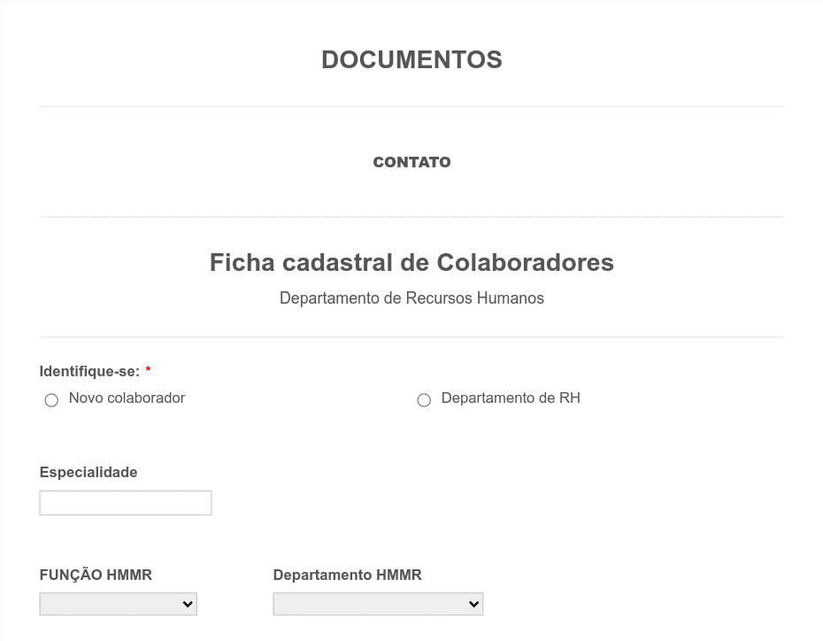Click the Departamento de Recursos Humanos subtitle
The width and height of the screenshot is (823, 641).
point(412,298)
